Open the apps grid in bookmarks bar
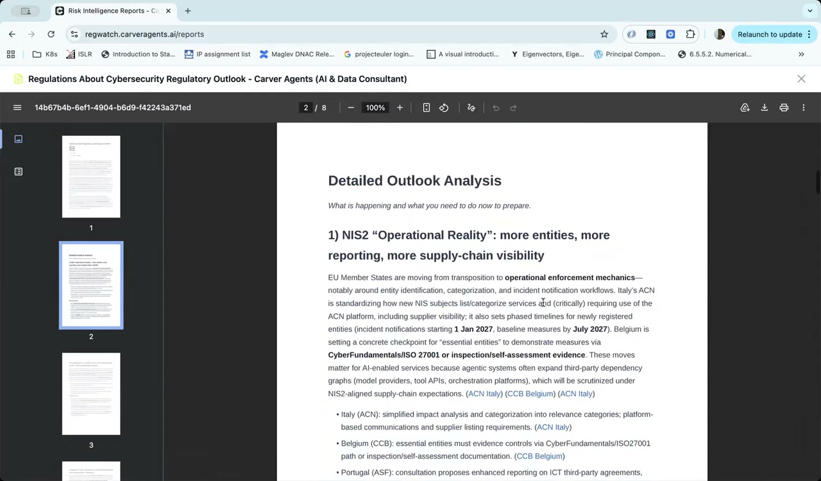The width and height of the screenshot is (821, 481). [x=11, y=55]
